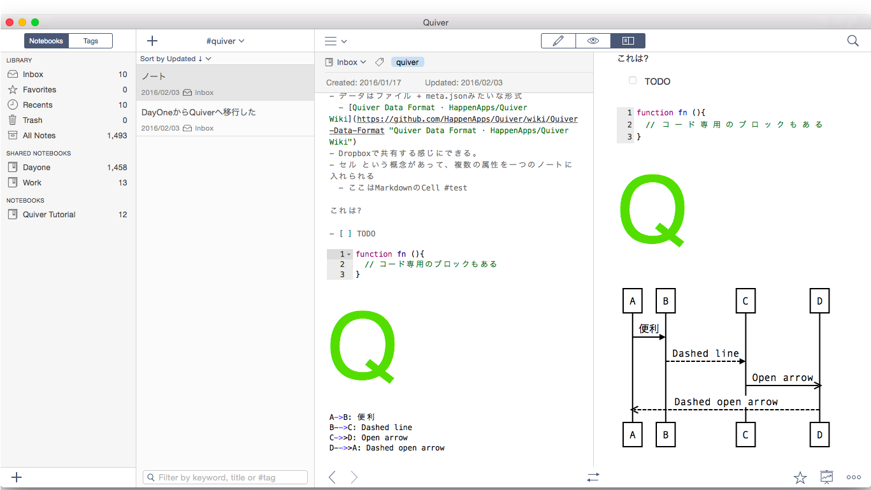Open search with the magnifier icon
871x490 pixels.
tap(853, 40)
